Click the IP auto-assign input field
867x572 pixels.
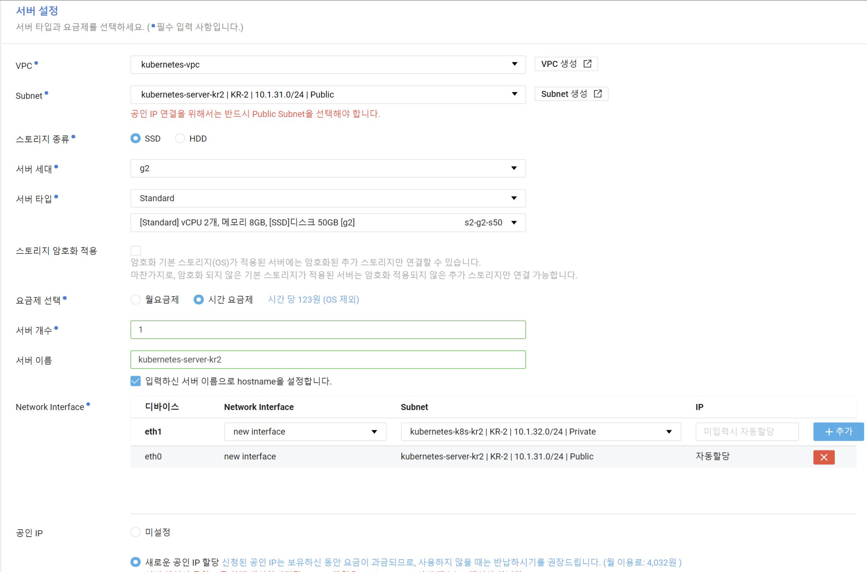(x=747, y=432)
